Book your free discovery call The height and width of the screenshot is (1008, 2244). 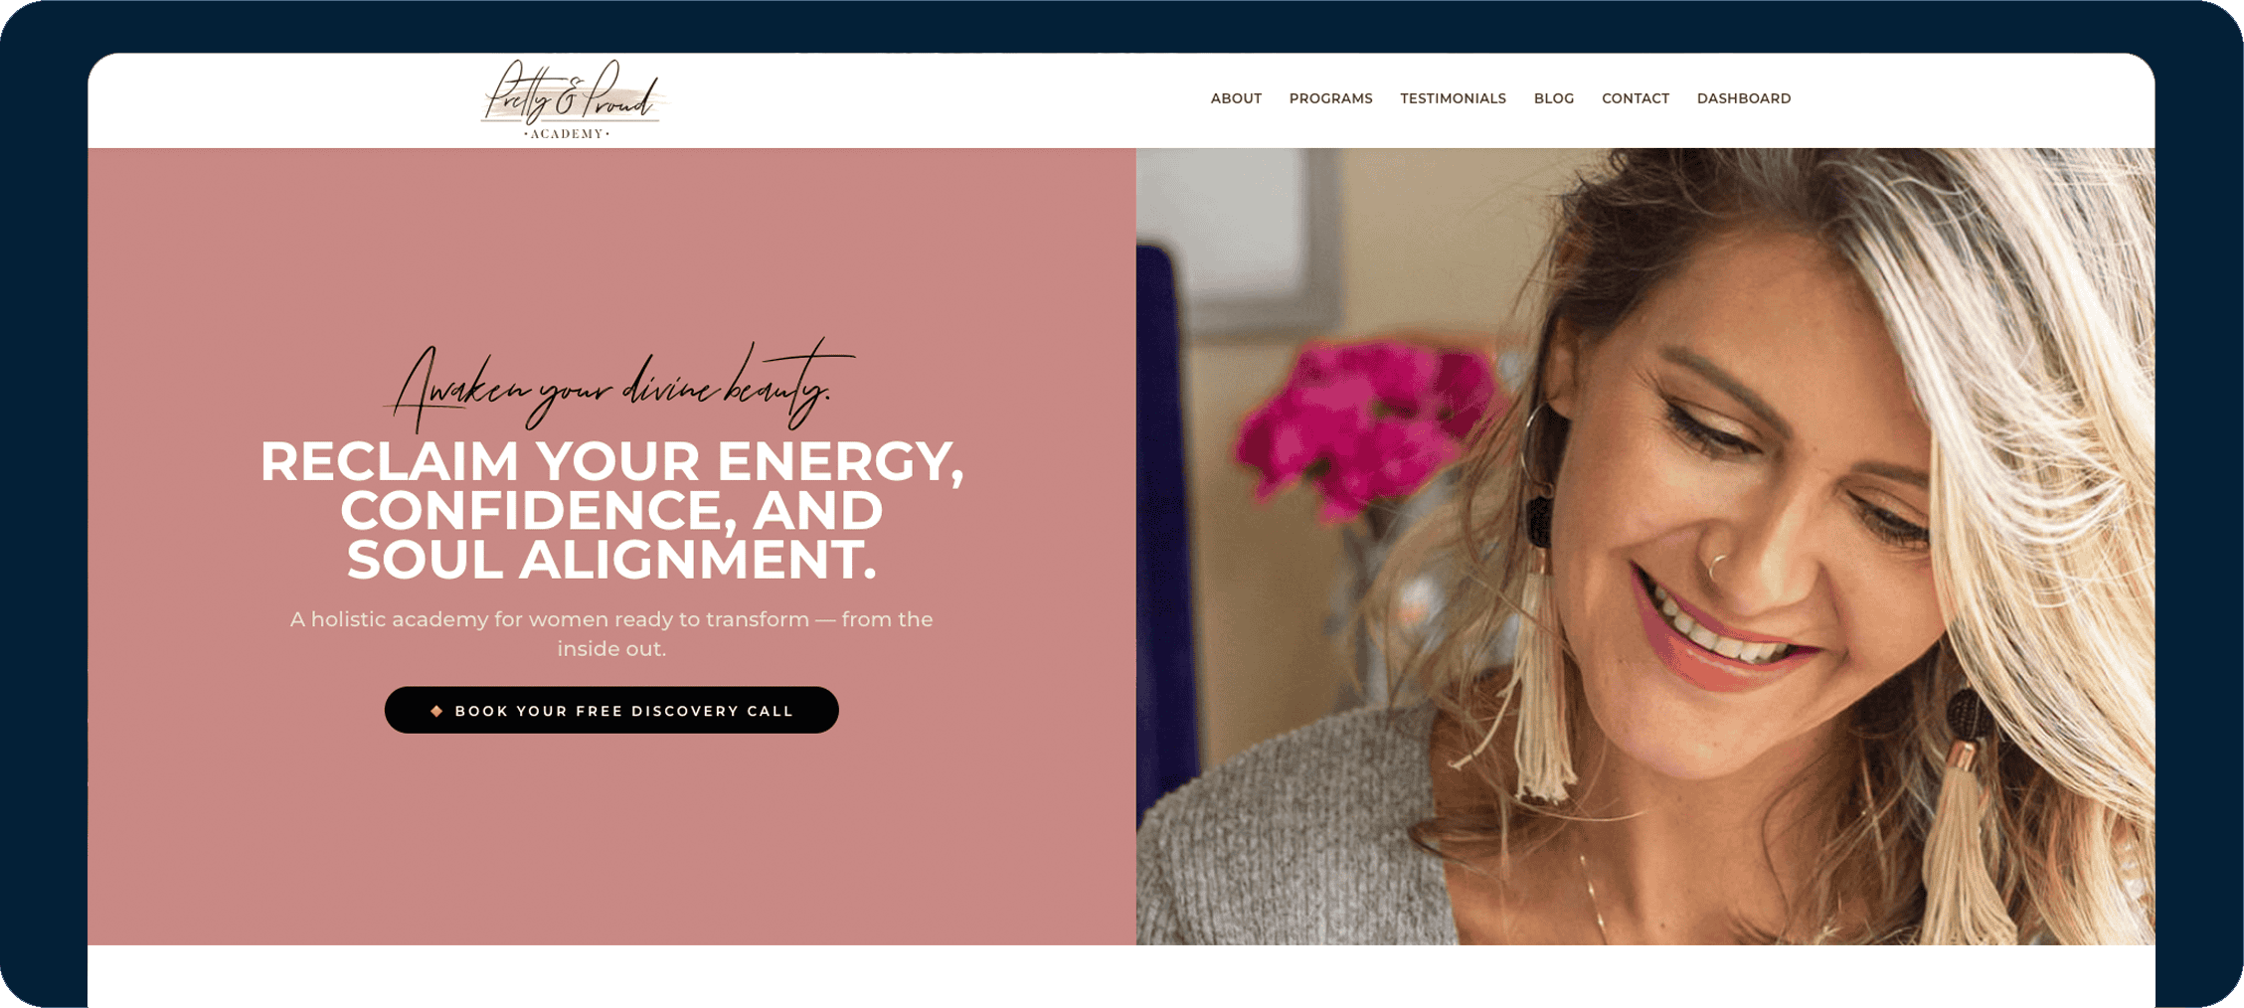click(611, 710)
